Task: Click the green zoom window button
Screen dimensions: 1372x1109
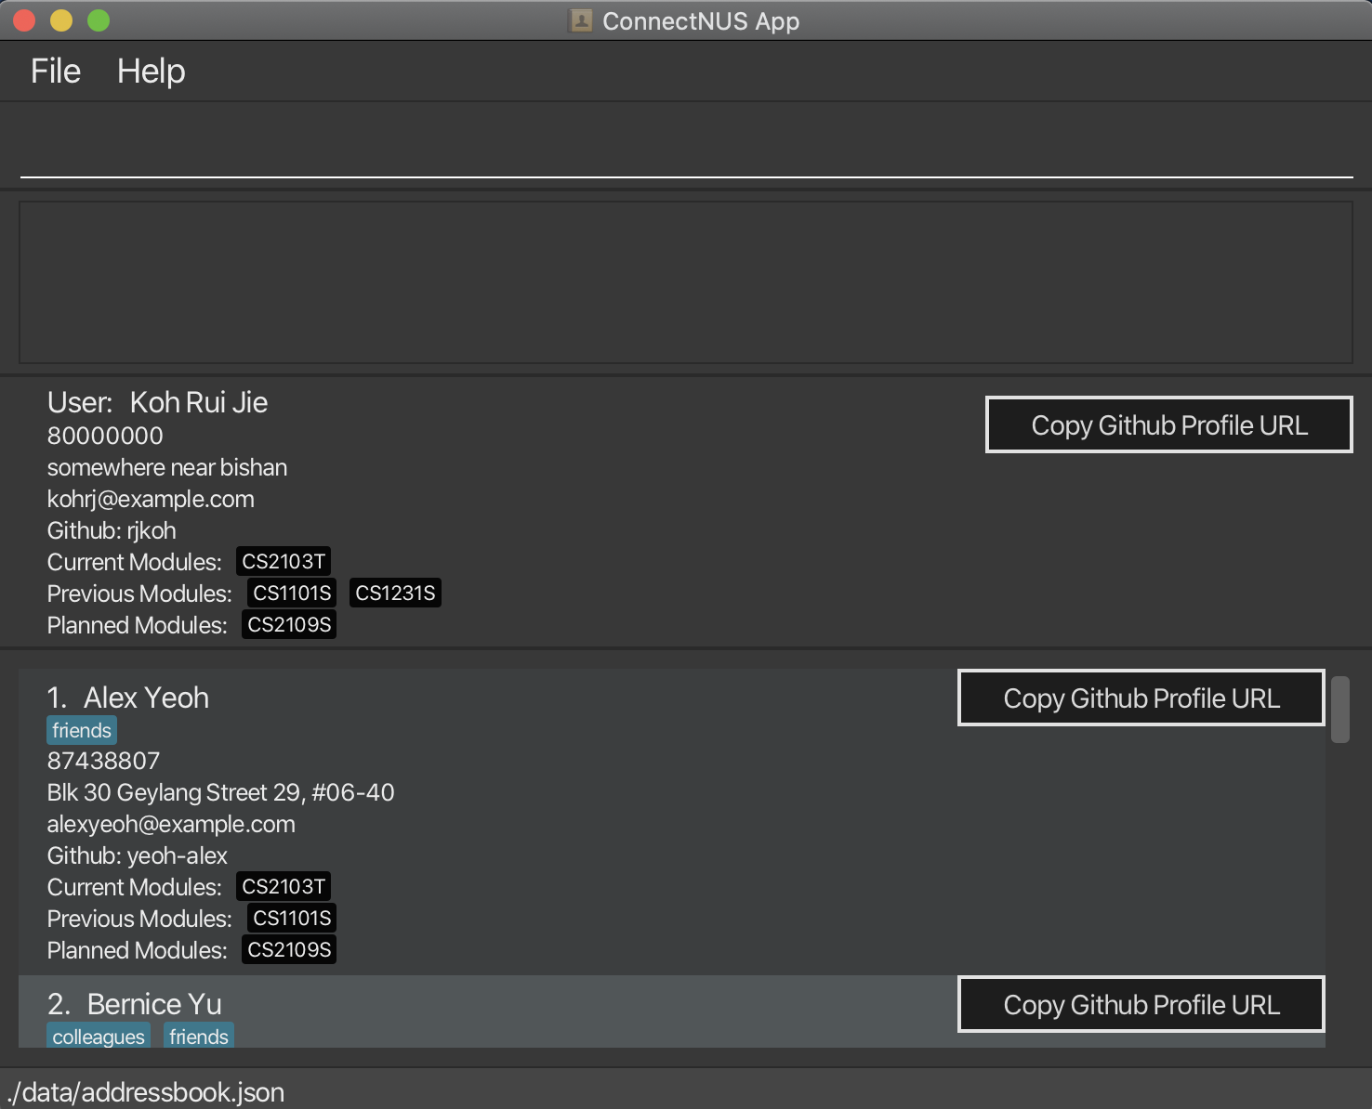Action: (99, 20)
